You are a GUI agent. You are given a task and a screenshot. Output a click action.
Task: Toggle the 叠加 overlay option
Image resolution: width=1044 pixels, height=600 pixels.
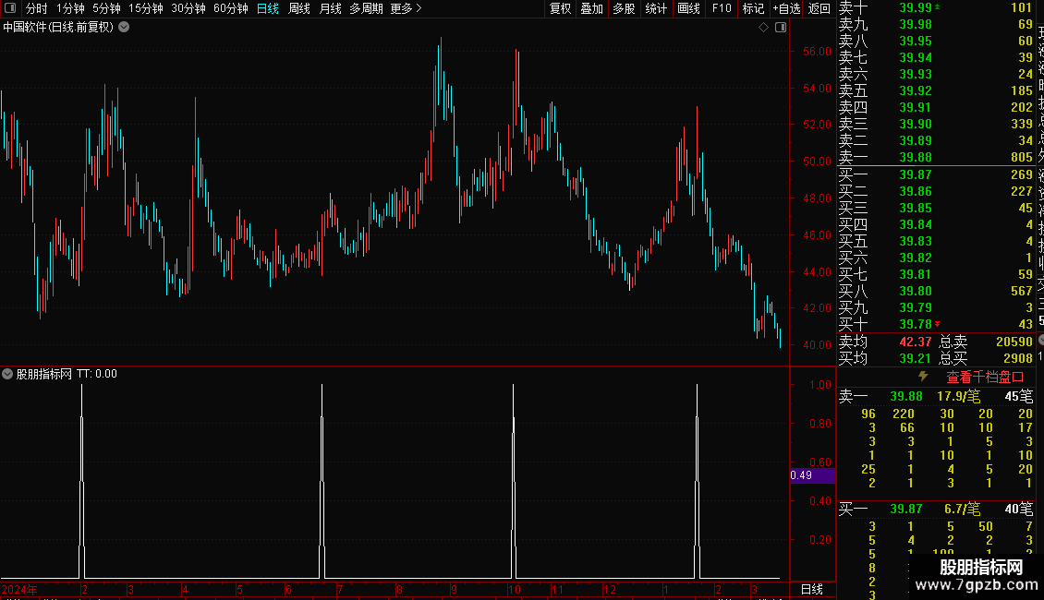591,8
